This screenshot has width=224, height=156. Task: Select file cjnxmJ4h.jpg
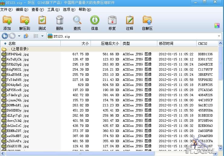click(18, 100)
